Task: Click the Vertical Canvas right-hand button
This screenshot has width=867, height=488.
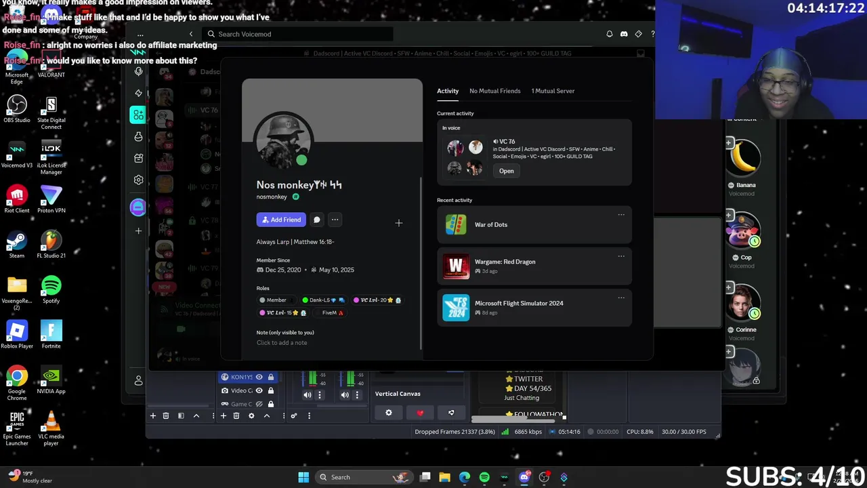Action: (451, 413)
